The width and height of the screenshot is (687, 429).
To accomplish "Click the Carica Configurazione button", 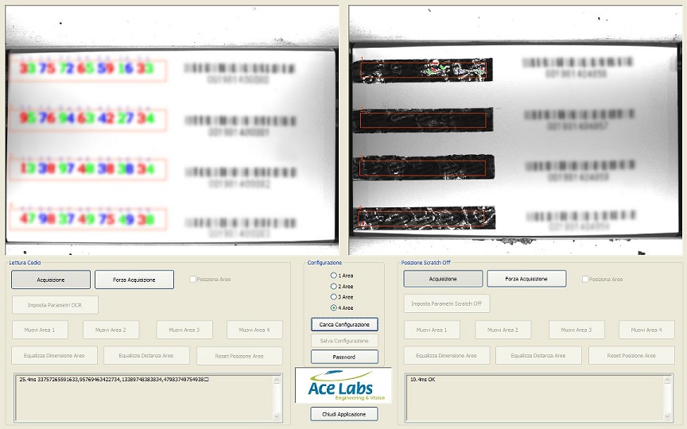I will [344, 324].
